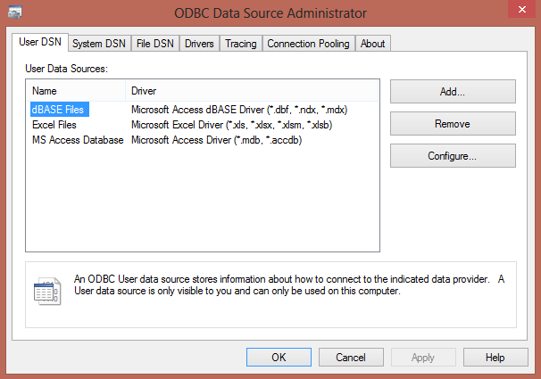Open the File DSN tab
Viewport: 541px width, 379px height.
(x=155, y=44)
